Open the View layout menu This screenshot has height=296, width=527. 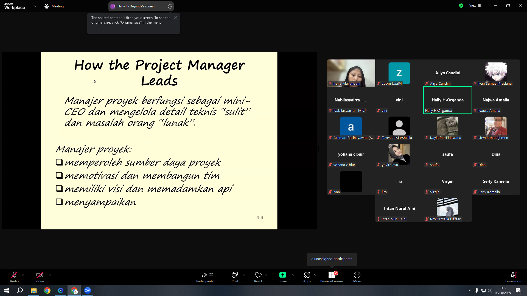click(x=475, y=5)
